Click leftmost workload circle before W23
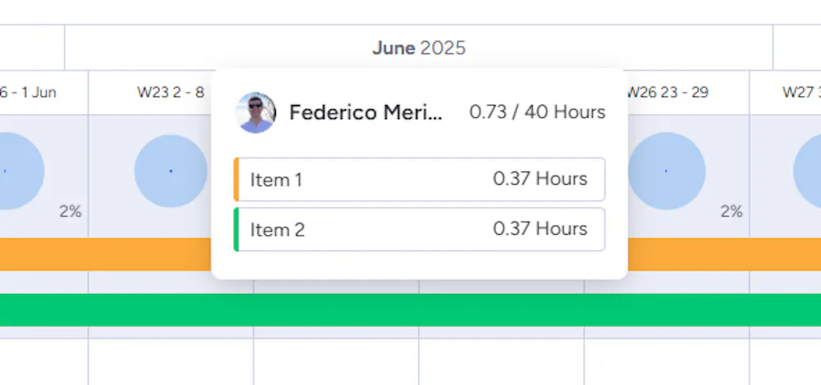The height and width of the screenshot is (385, 821). pos(16,171)
